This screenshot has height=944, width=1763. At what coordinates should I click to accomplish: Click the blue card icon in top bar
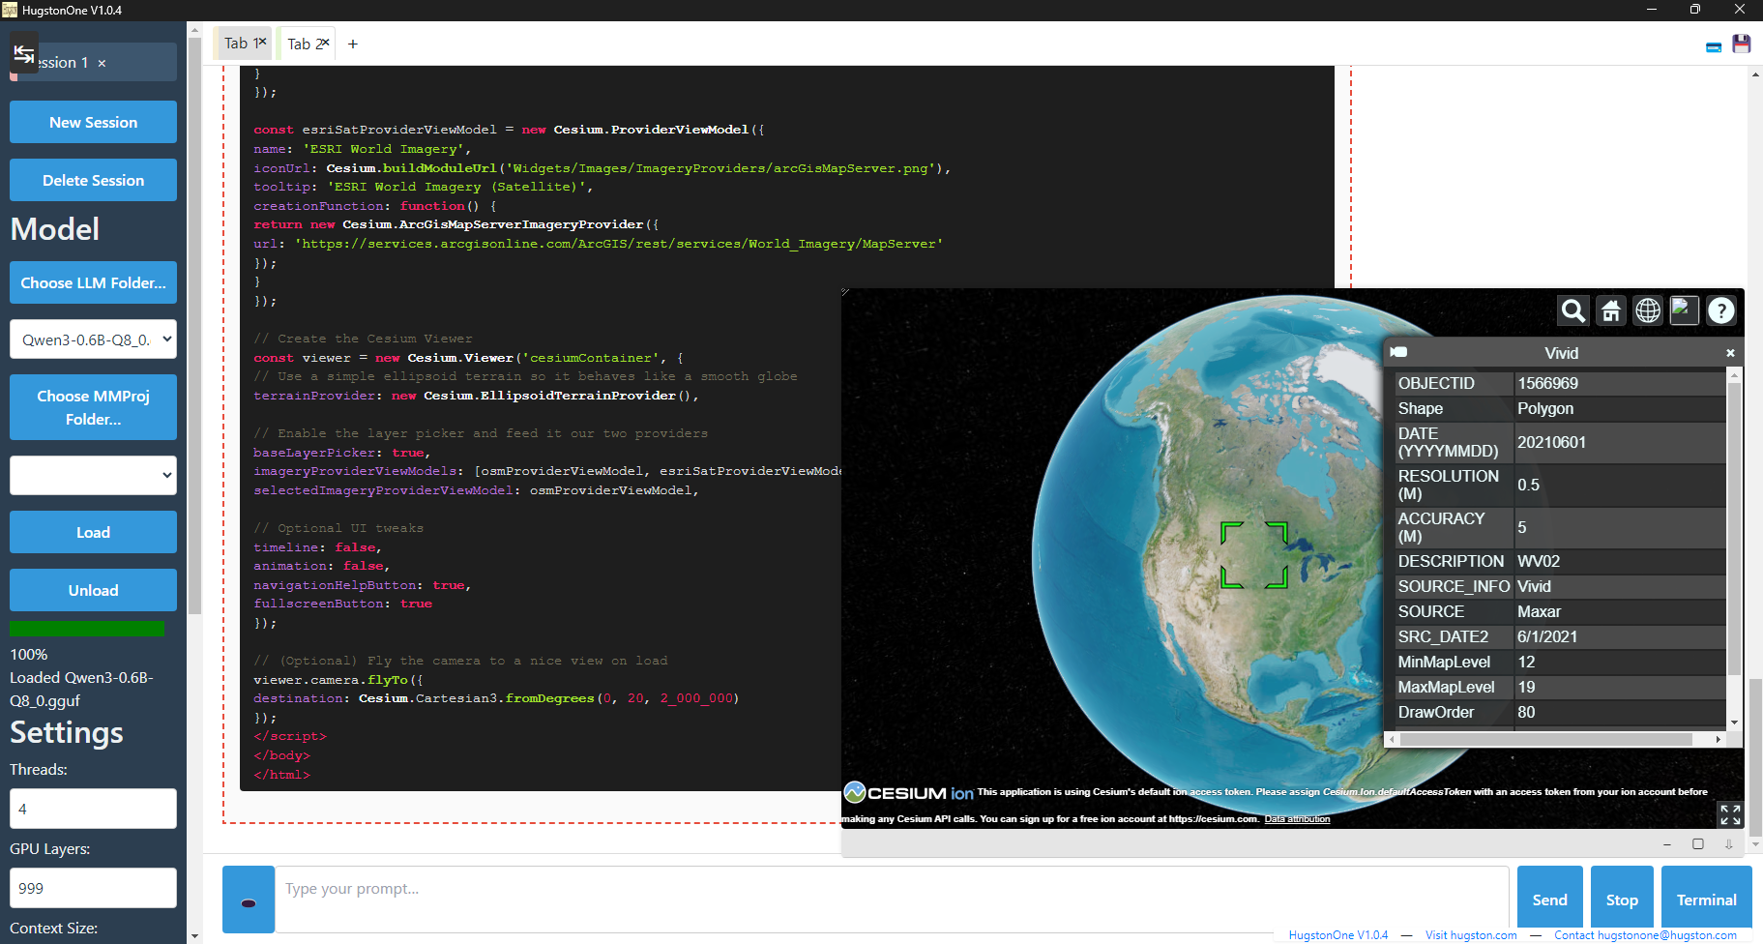point(1714,46)
